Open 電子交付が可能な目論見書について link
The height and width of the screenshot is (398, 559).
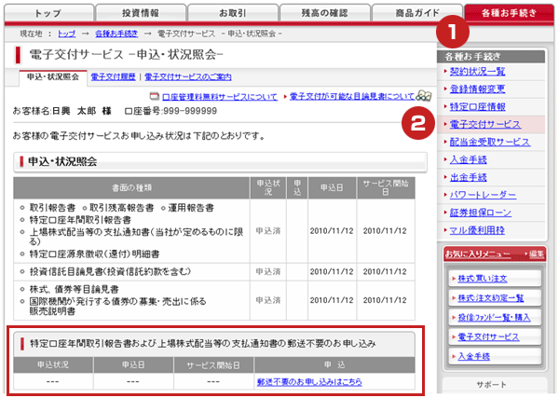click(352, 96)
